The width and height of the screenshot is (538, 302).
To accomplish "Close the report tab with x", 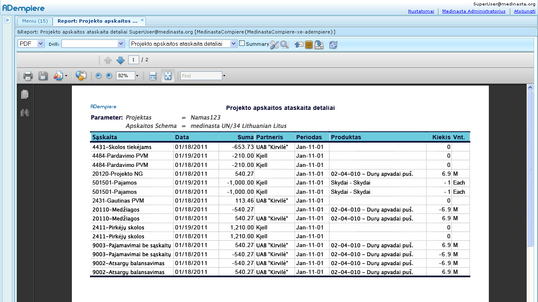I will click(x=142, y=20).
